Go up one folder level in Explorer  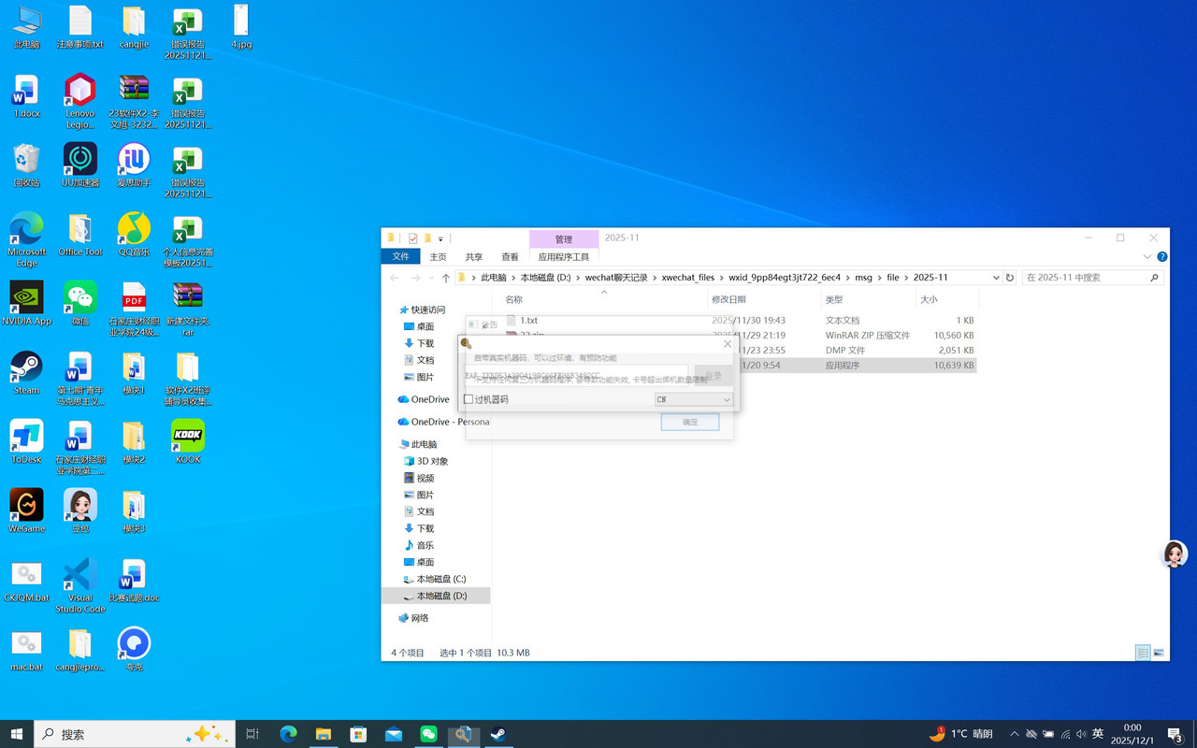tap(446, 278)
